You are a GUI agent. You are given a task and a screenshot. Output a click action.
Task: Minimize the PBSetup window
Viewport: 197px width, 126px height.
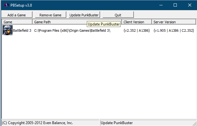pos(161,5)
